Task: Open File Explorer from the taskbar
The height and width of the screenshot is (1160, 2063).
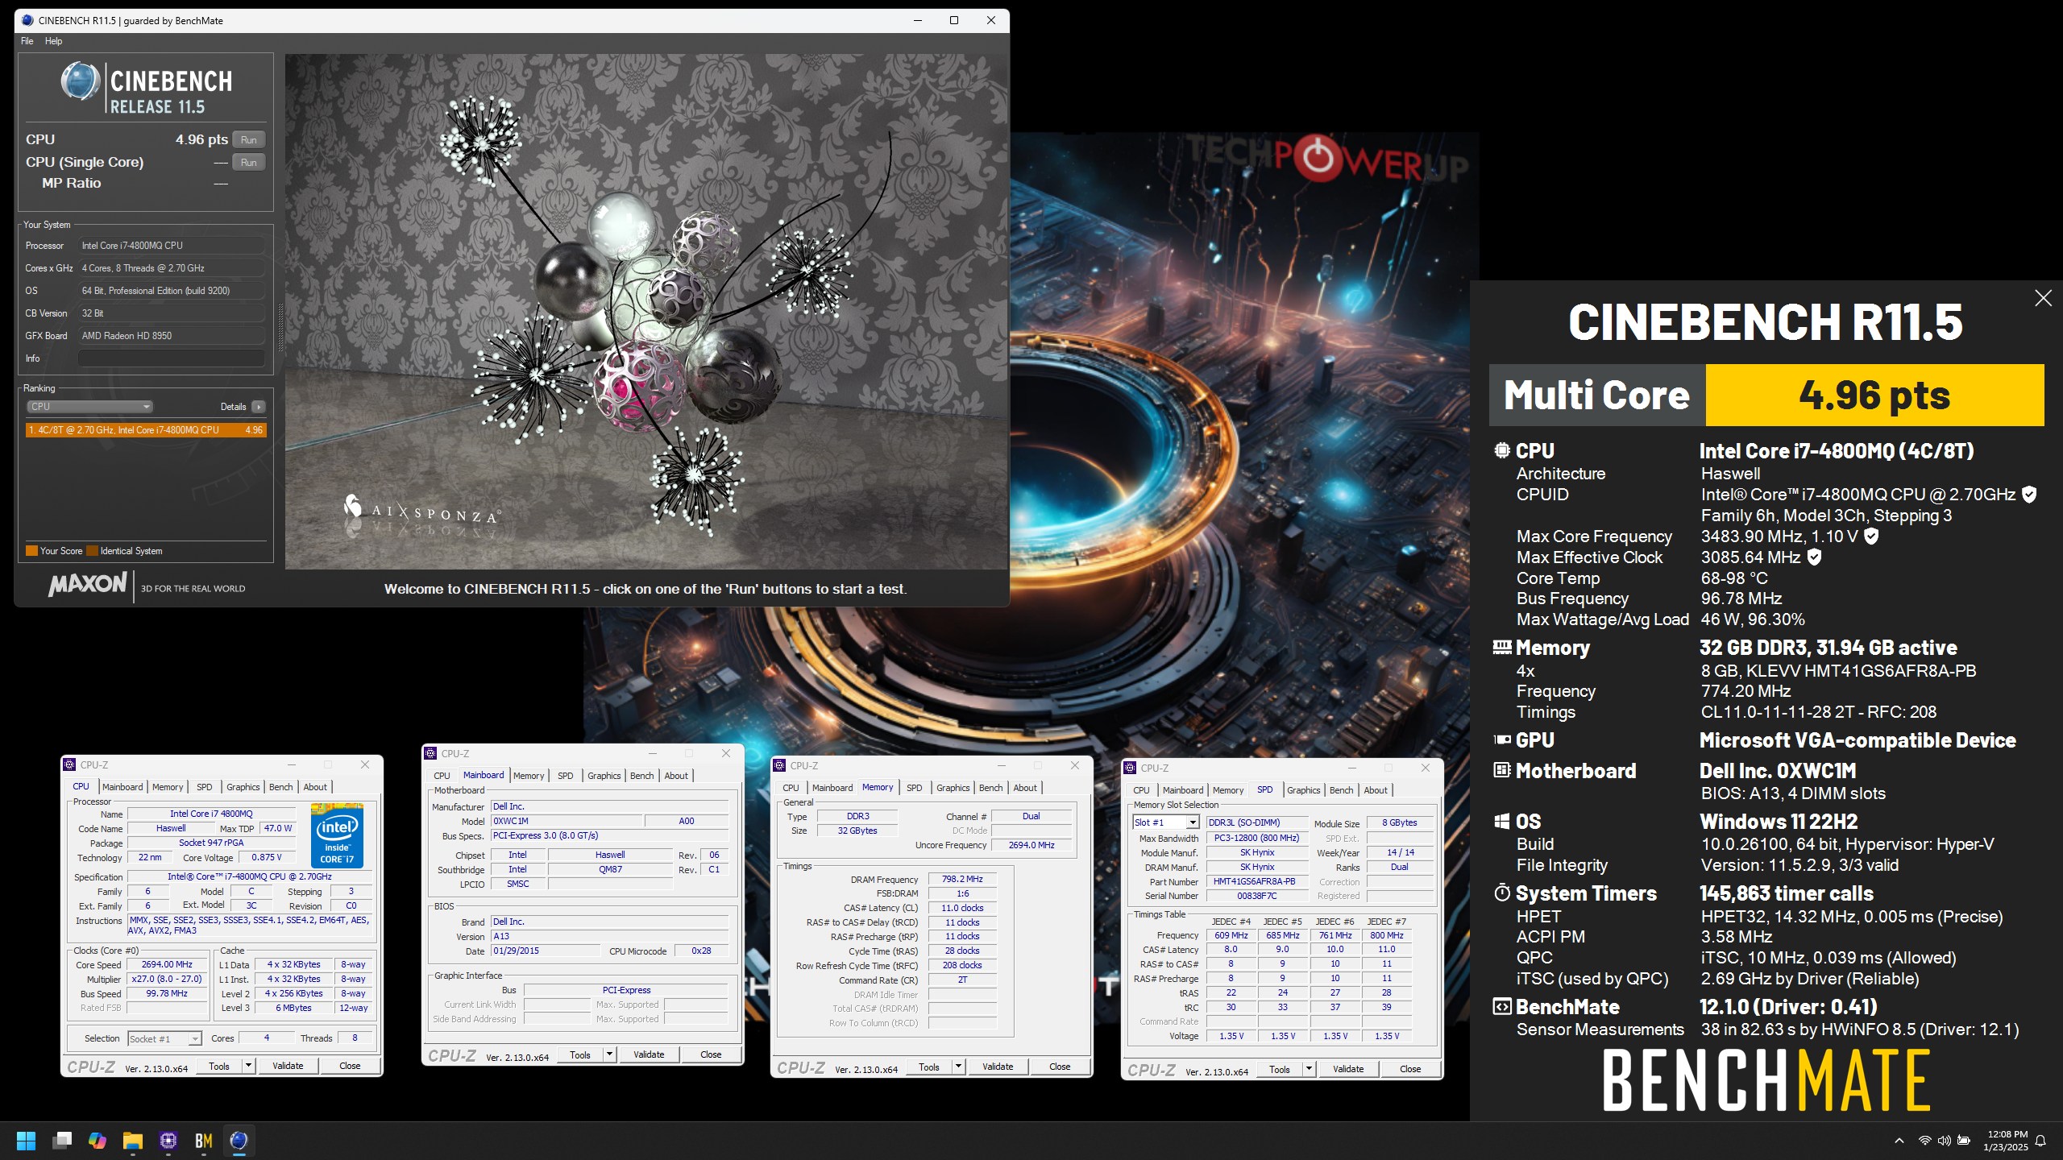Action: pyautogui.click(x=133, y=1141)
